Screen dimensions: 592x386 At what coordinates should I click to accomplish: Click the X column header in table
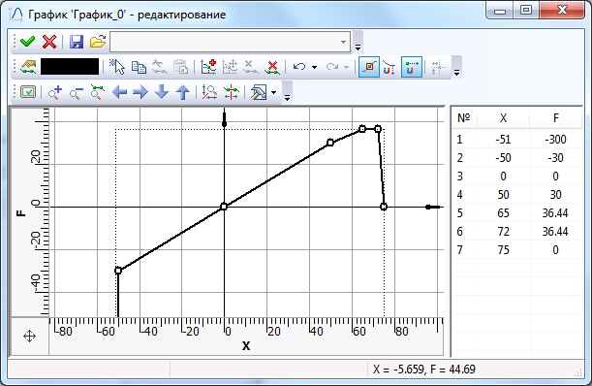[x=503, y=118]
